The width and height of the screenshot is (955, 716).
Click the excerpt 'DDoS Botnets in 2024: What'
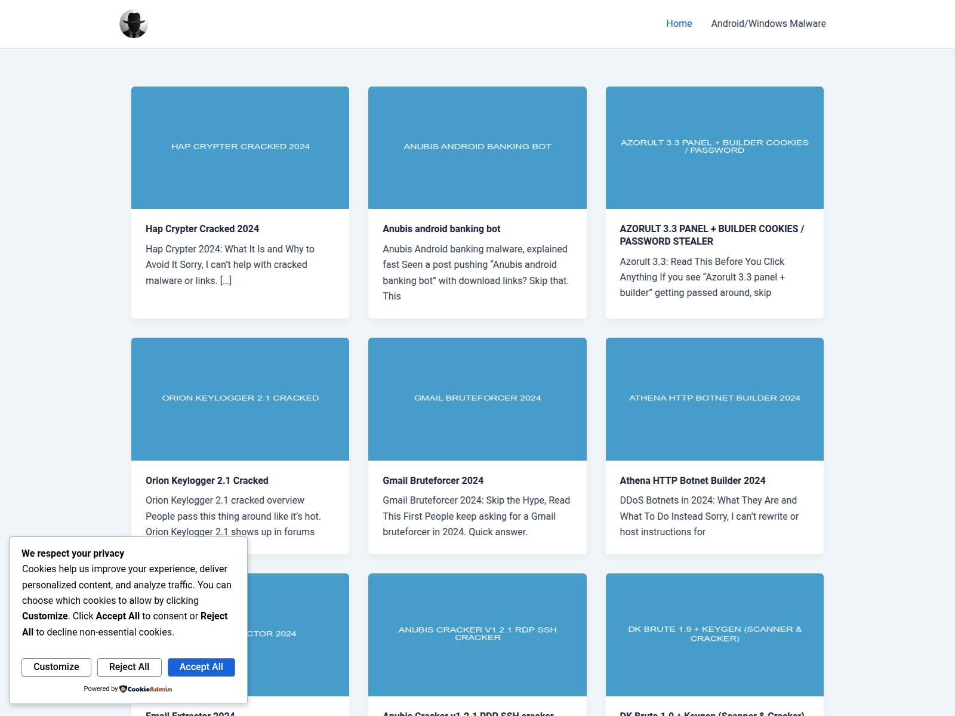[x=709, y=517]
